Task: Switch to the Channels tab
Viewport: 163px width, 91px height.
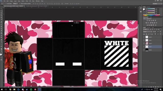Action: 148,28
